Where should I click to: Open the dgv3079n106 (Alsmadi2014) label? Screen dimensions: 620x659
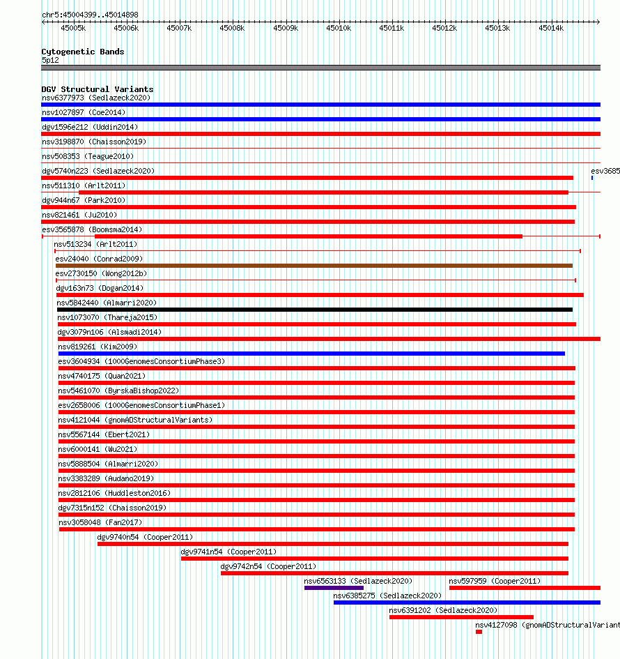[109, 333]
